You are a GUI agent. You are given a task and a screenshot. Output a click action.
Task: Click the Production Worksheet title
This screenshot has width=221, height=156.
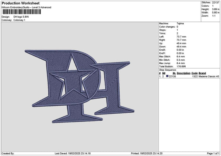tap(21, 3)
